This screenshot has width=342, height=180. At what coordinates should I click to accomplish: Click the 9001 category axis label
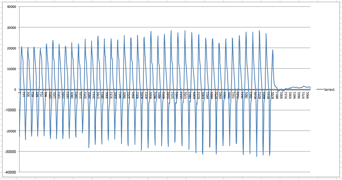click(282, 95)
